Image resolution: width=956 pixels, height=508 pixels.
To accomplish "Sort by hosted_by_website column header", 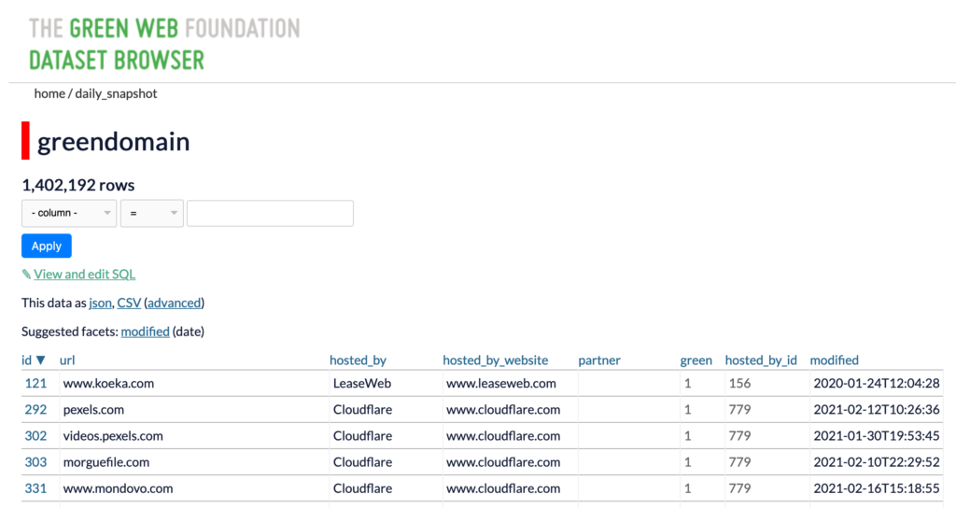I will pyautogui.click(x=495, y=360).
